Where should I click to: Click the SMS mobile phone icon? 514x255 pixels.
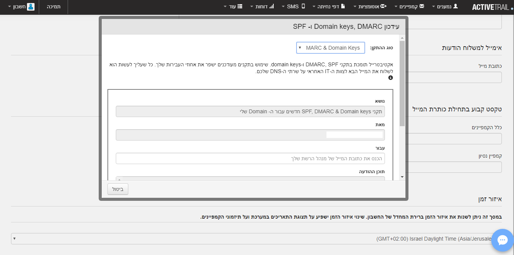pyautogui.click(x=303, y=6)
